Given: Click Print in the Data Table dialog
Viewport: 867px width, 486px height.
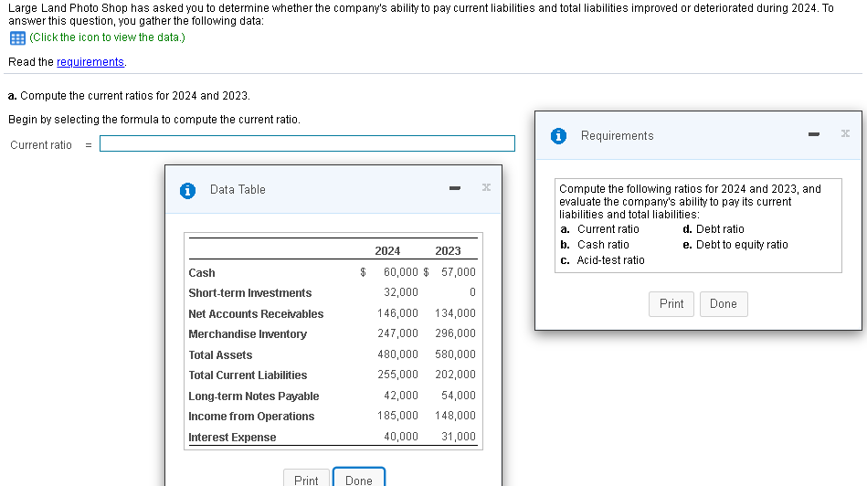Looking at the screenshot, I should (306, 479).
